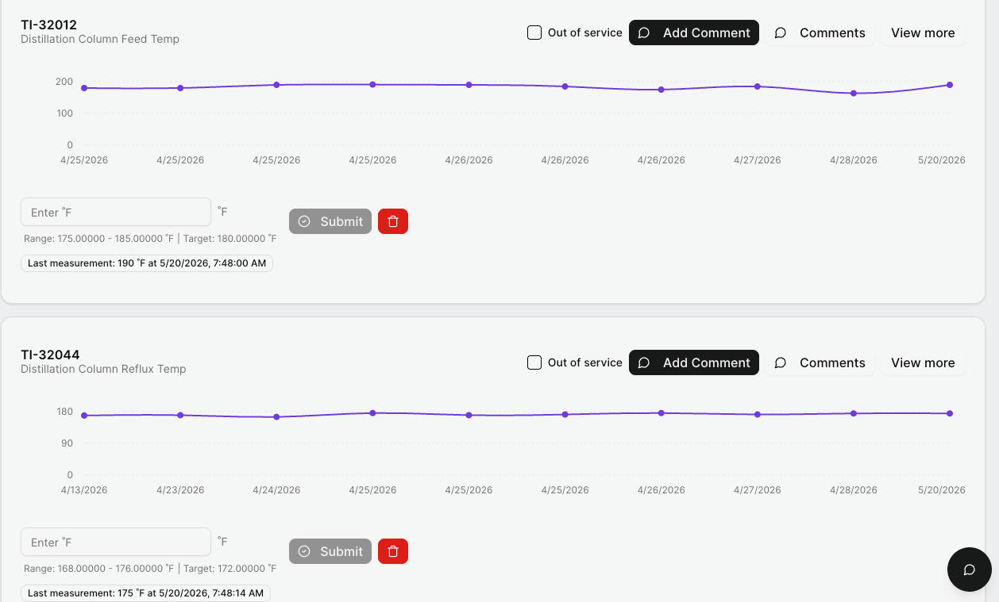
Task: Click the range 175–185 °F target text
Action: (x=150, y=239)
